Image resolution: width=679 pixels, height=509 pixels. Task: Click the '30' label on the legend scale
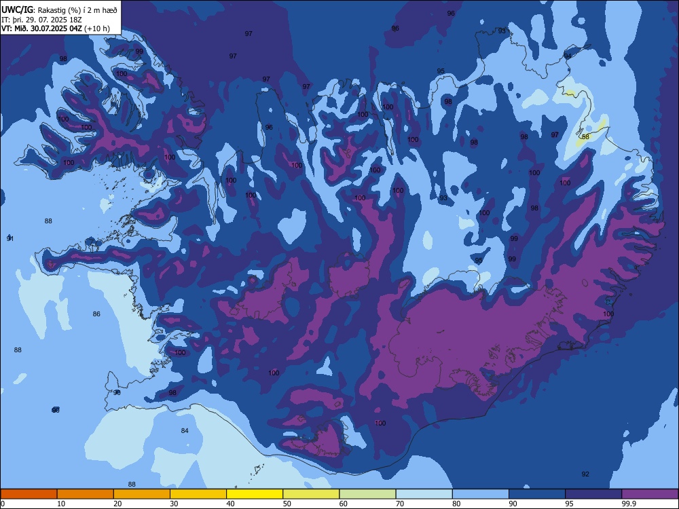174,504
